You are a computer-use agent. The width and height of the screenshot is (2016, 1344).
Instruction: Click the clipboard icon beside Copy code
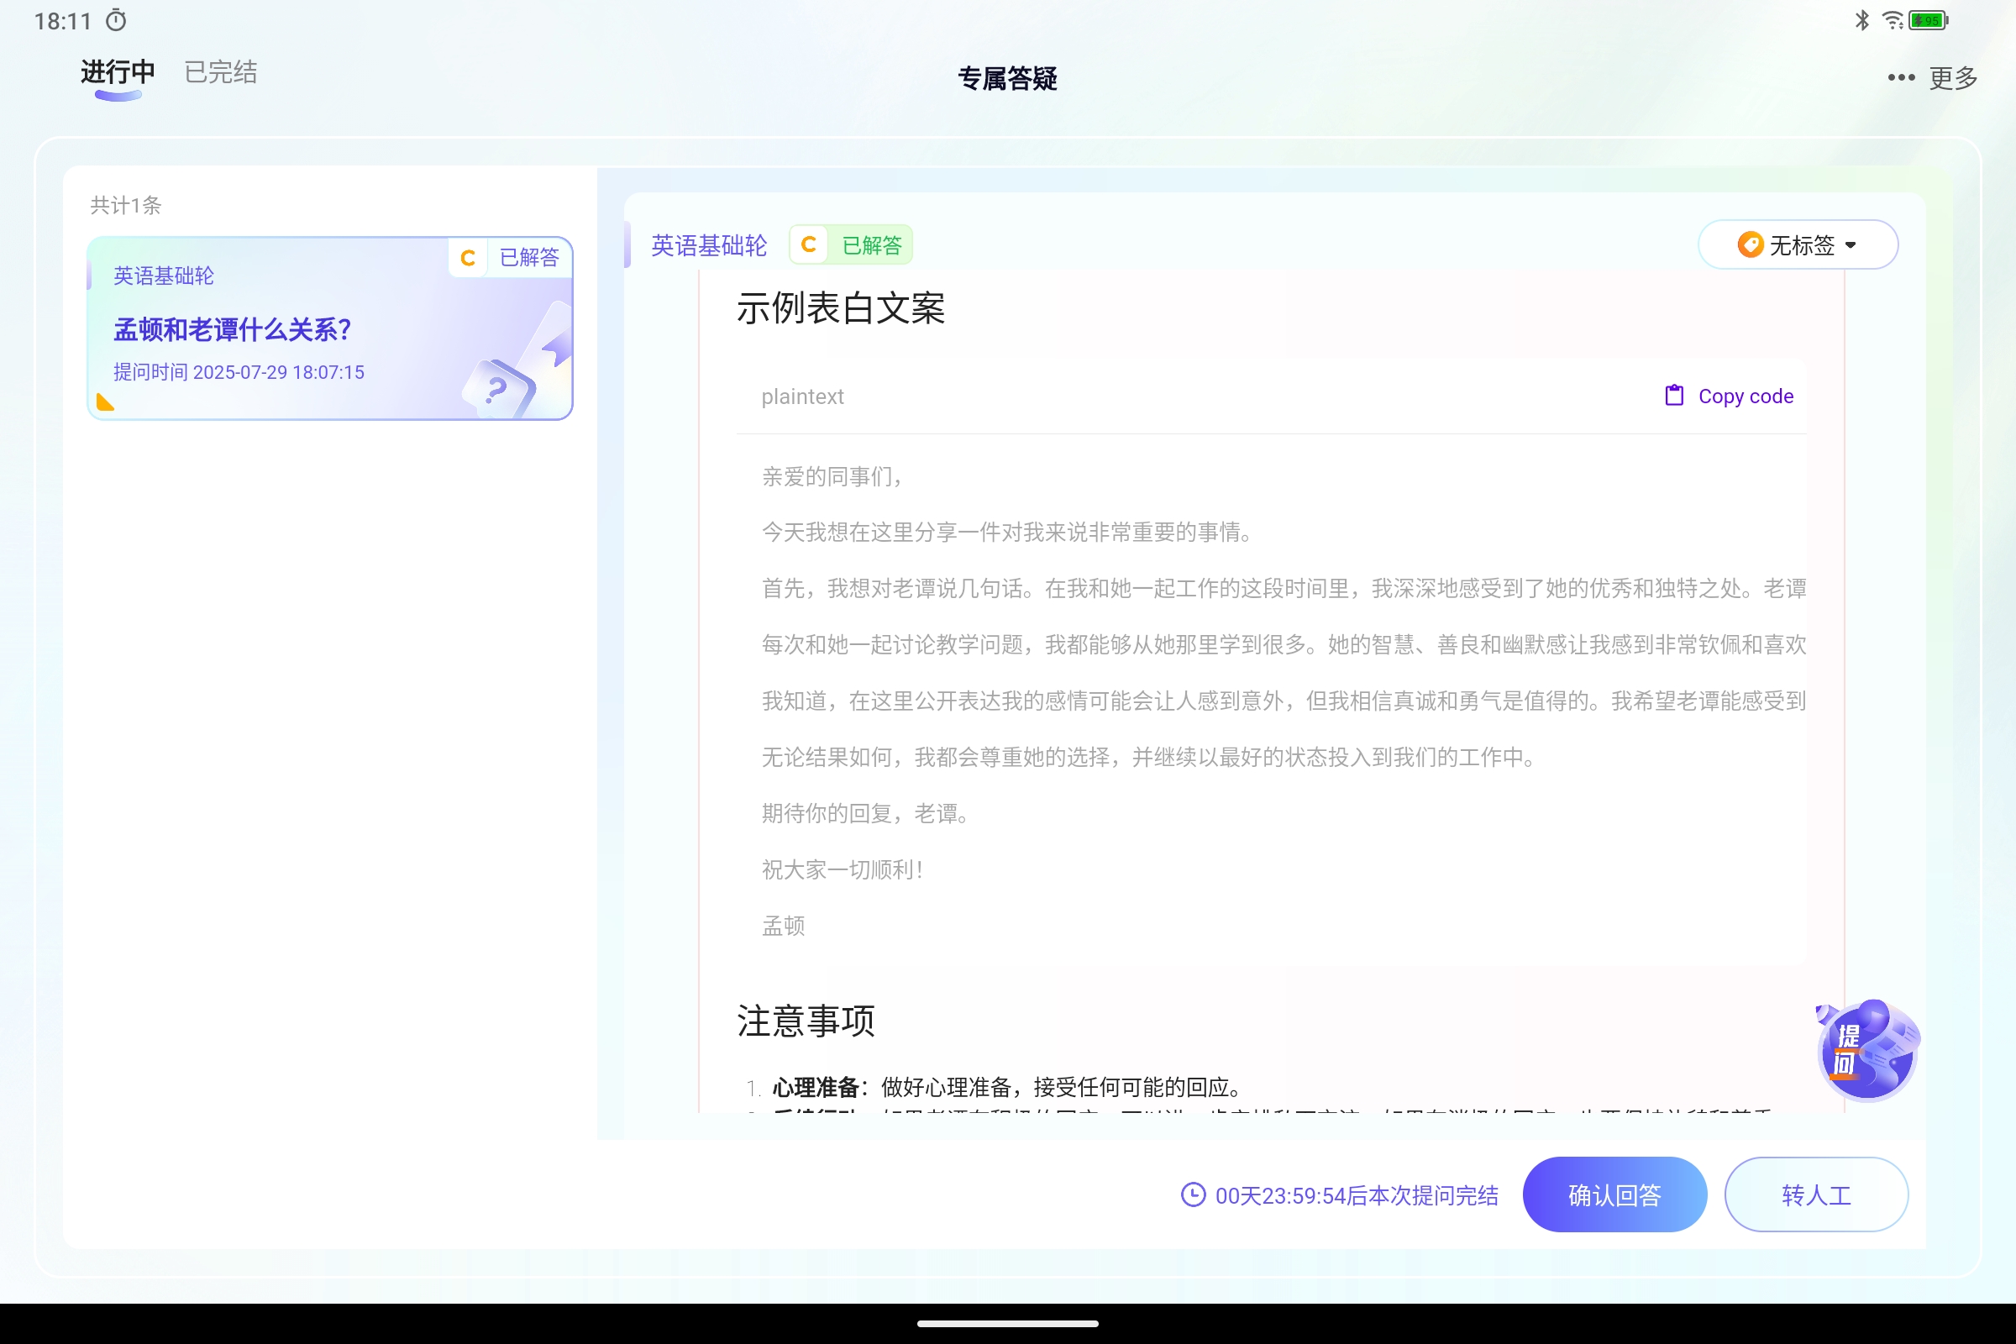pyautogui.click(x=1673, y=395)
